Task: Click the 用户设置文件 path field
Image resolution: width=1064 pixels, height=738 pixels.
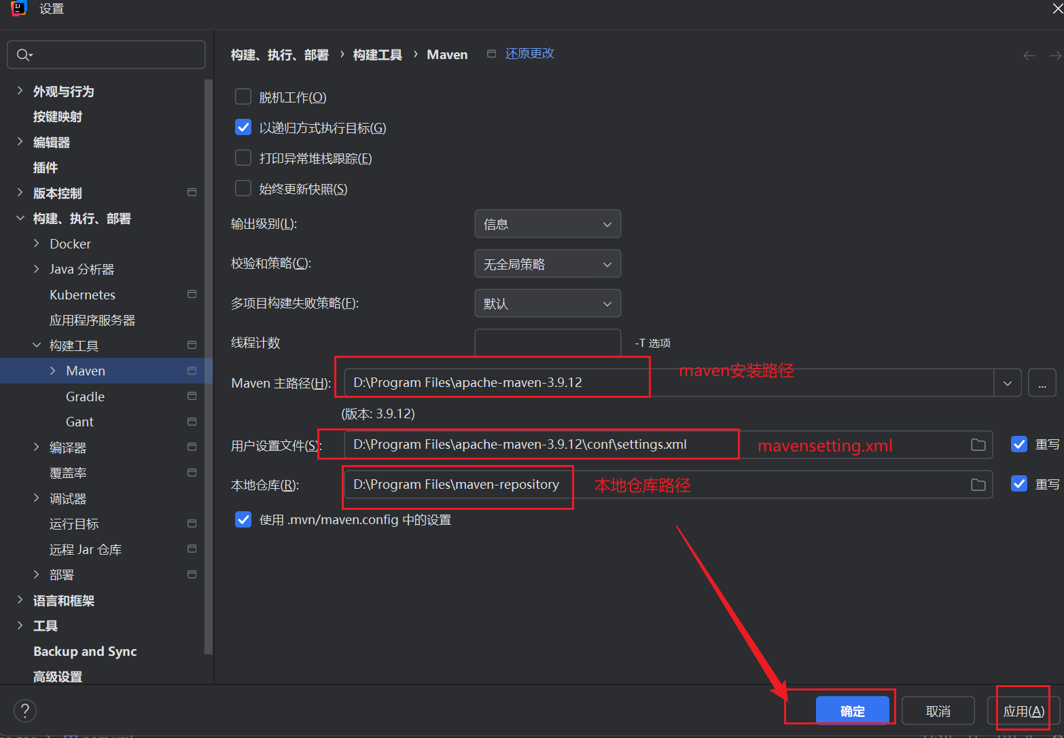Action: click(x=669, y=445)
